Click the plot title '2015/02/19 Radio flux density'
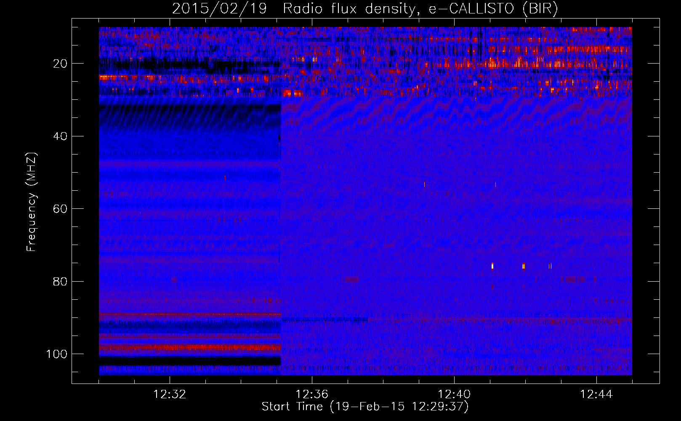The width and height of the screenshot is (681, 421). pos(365,9)
